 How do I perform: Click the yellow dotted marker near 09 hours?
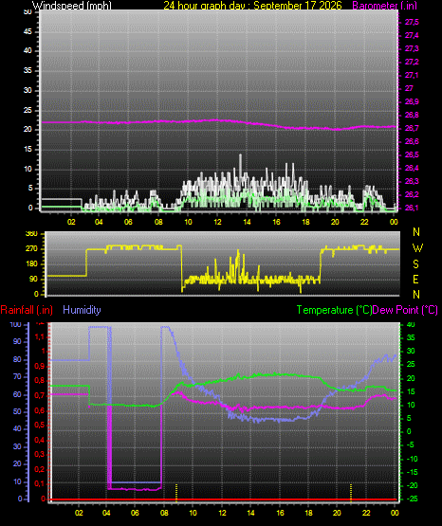point(176,493)
